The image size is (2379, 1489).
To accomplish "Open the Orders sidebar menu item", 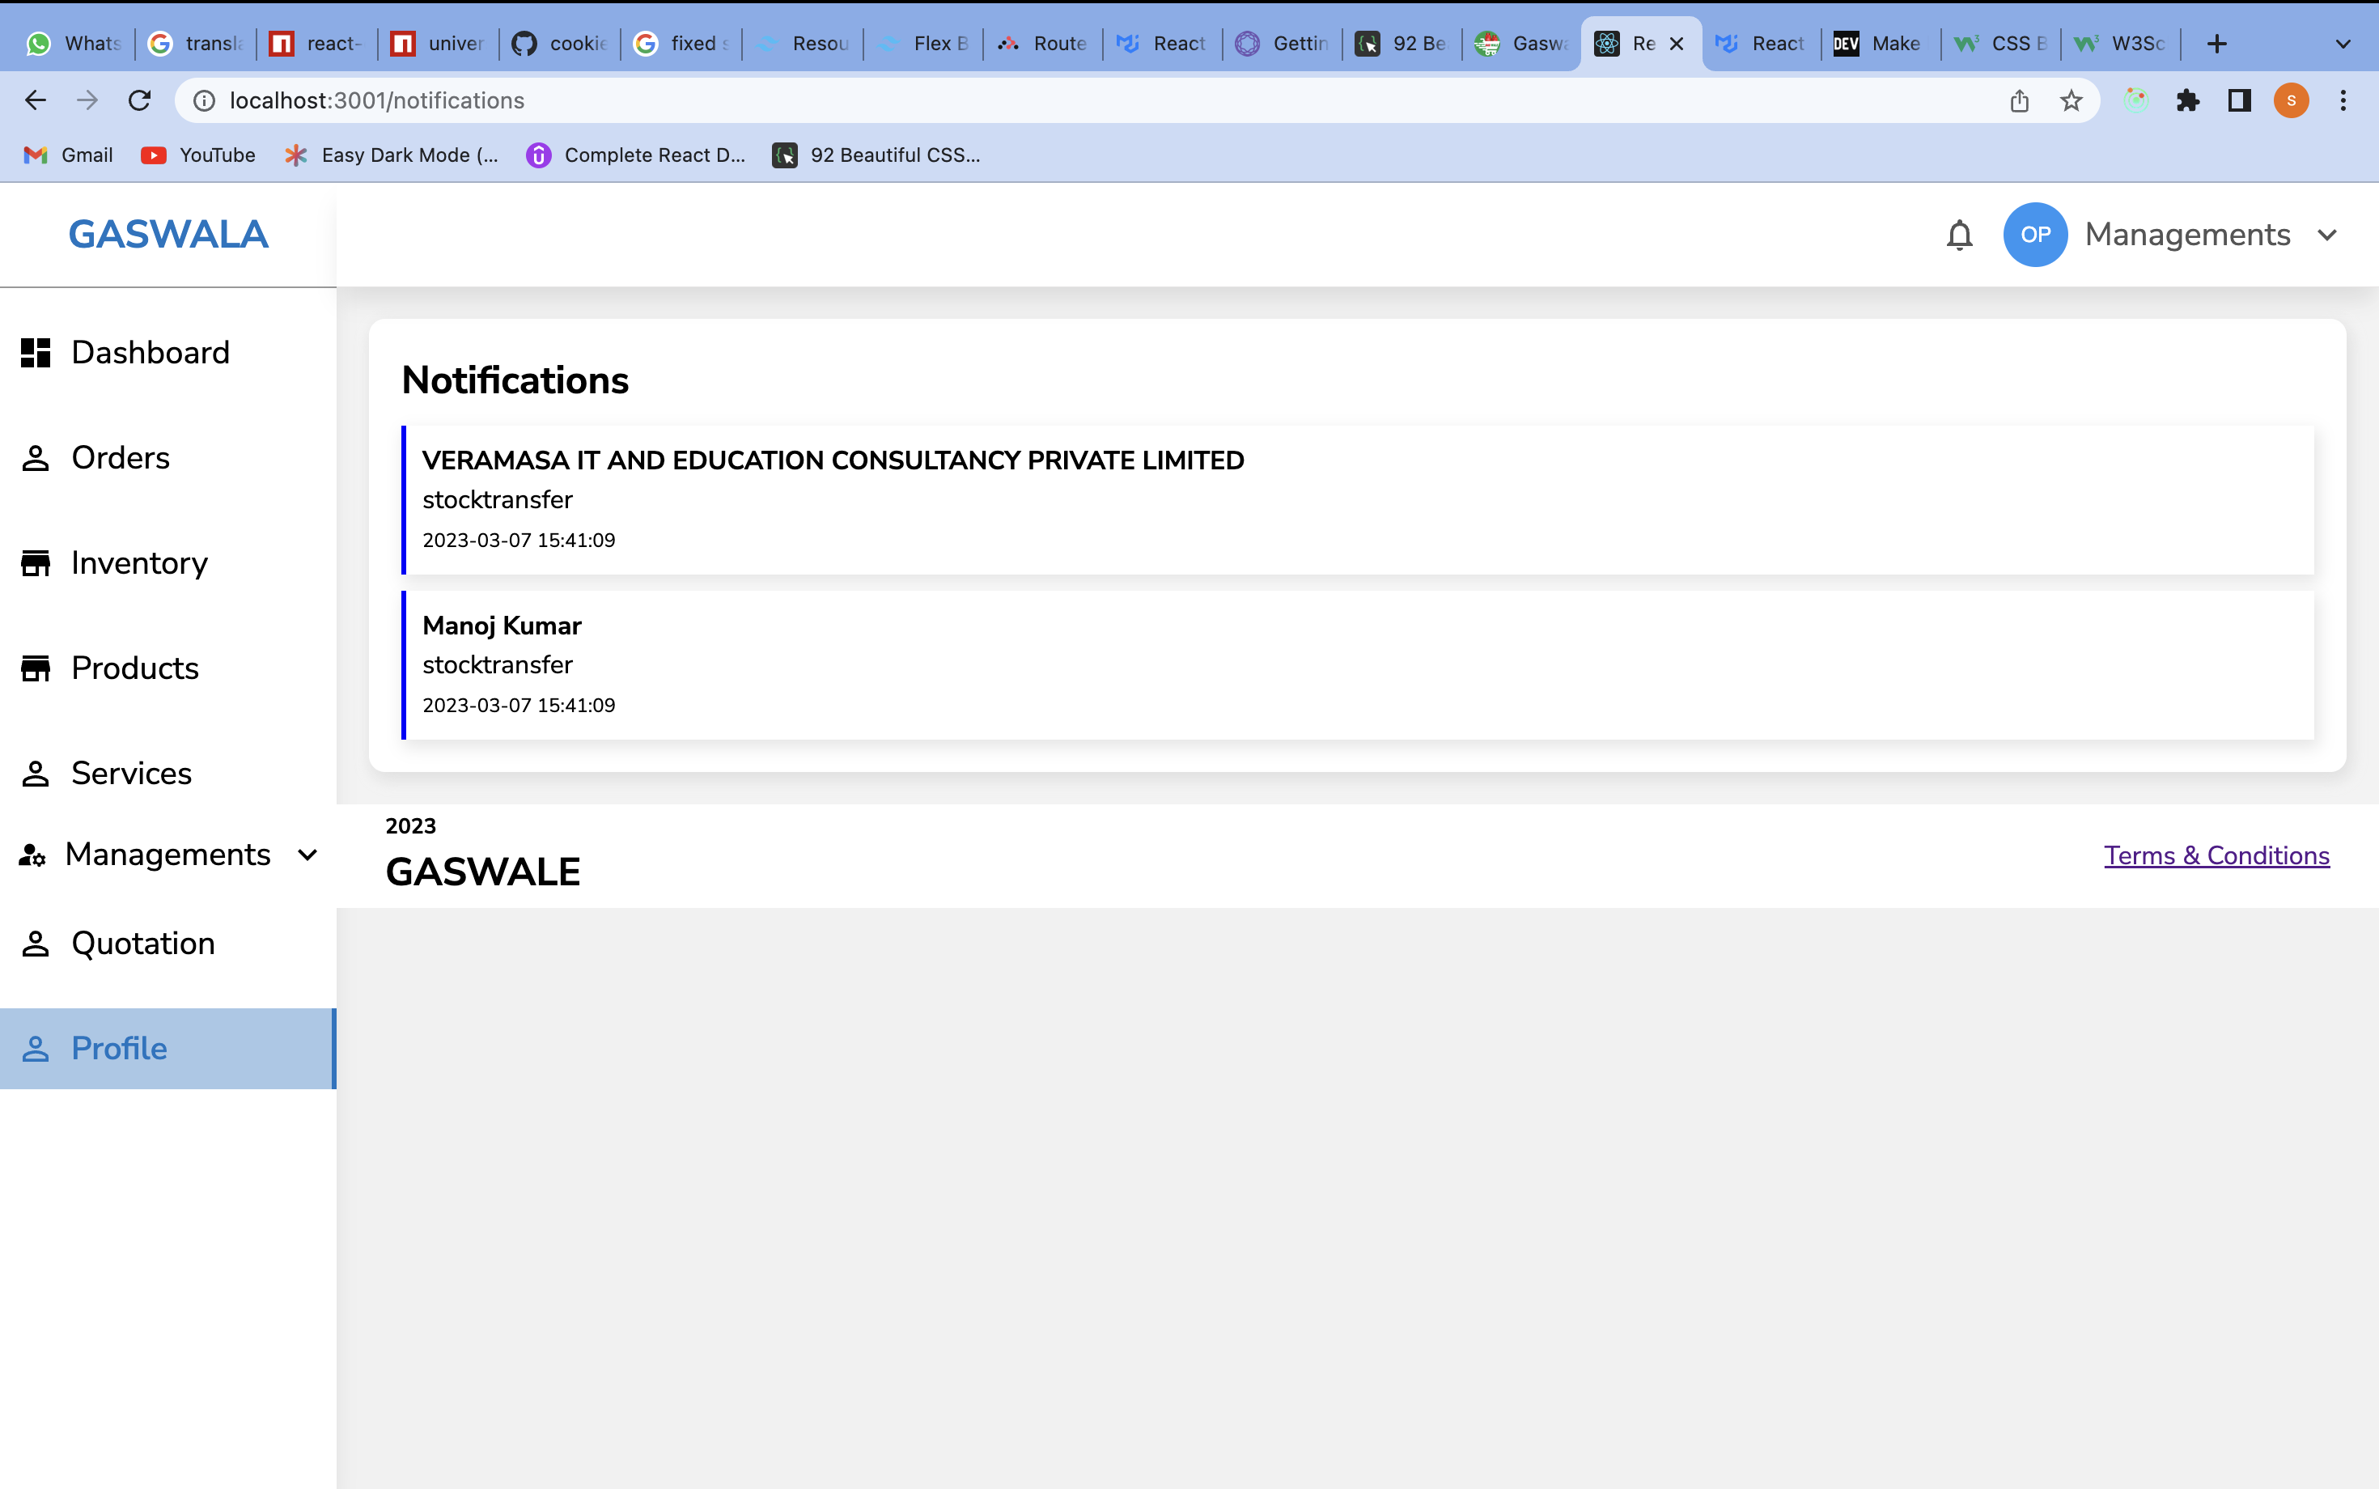I will coord(120,458).
